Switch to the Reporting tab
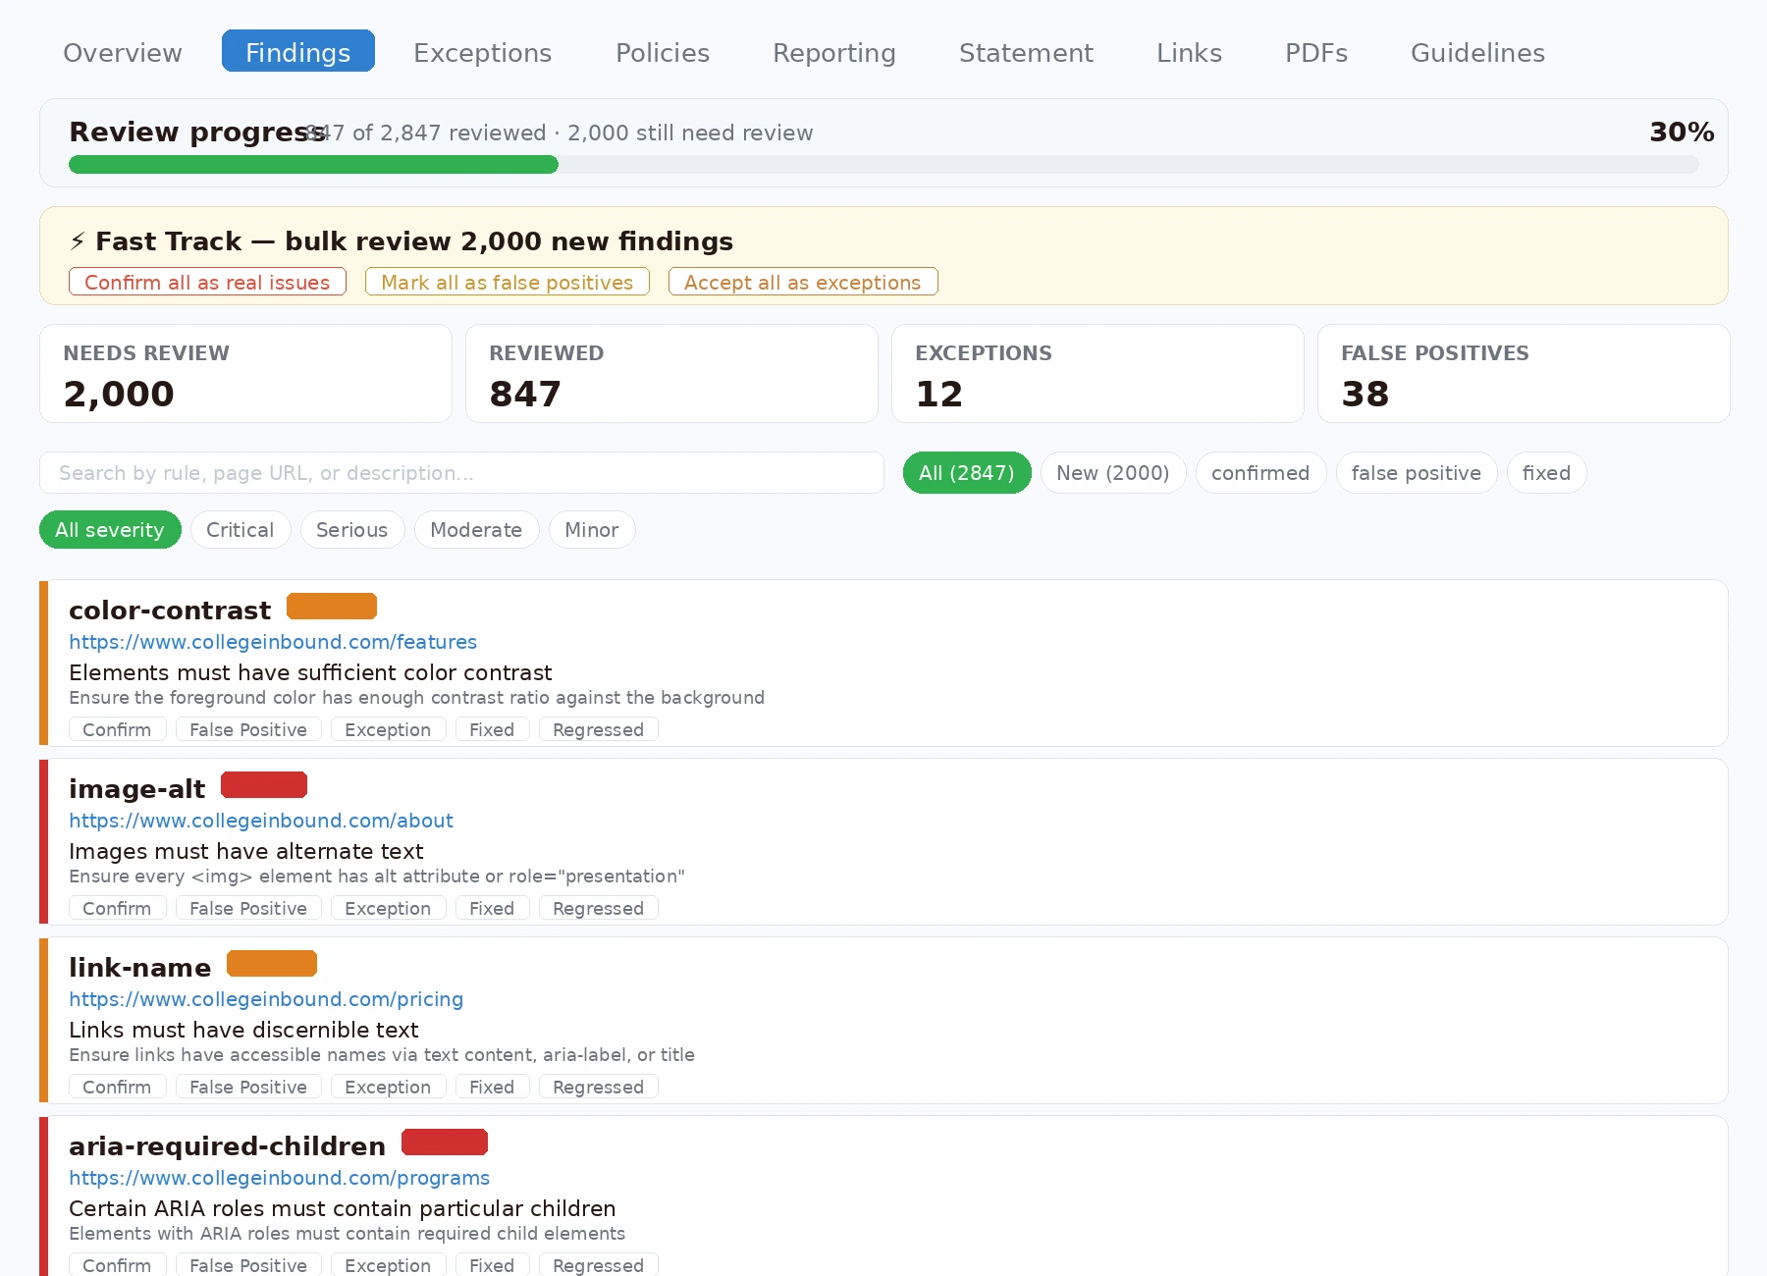The width and height of the screenshot is (1767, 1276). coord(833,53)
